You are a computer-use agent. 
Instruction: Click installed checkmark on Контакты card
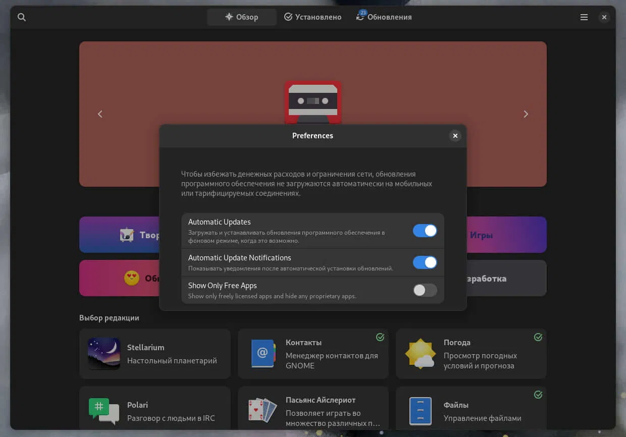(x=380, y=337)
